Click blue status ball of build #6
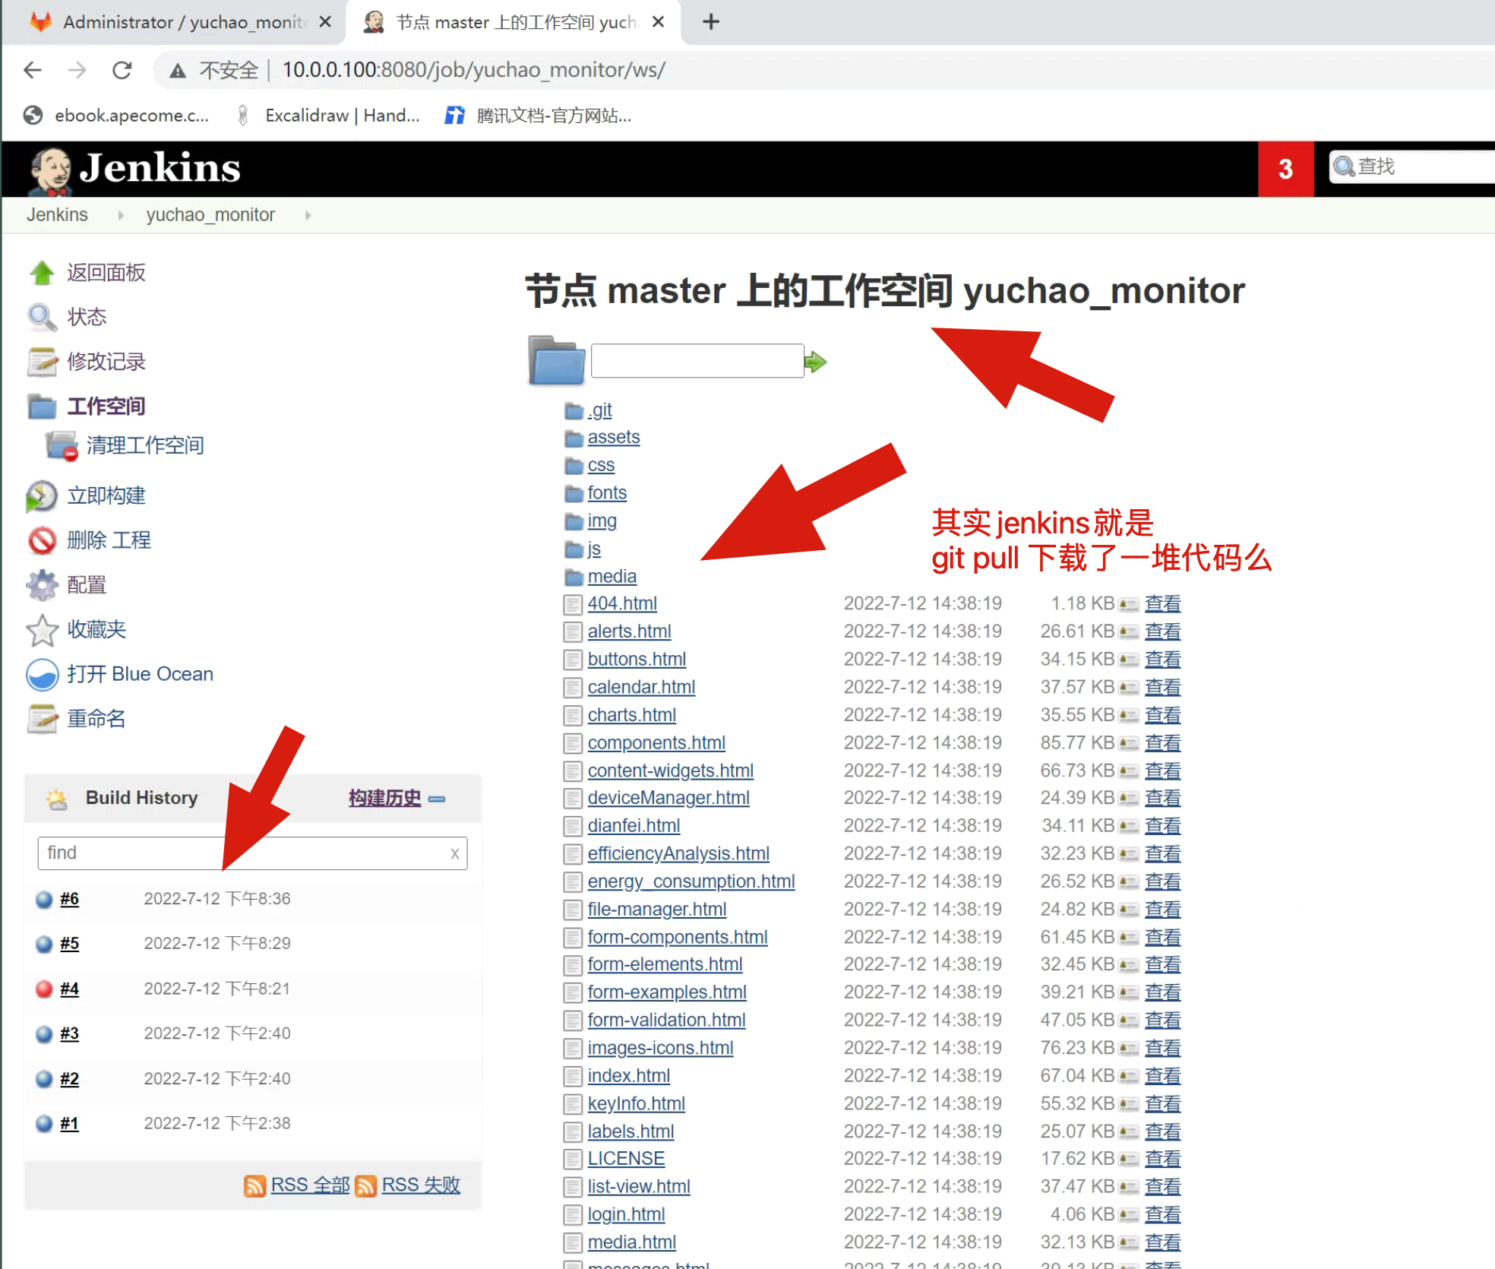This screenshot has width=1495, height=1269. click(43, 898)
